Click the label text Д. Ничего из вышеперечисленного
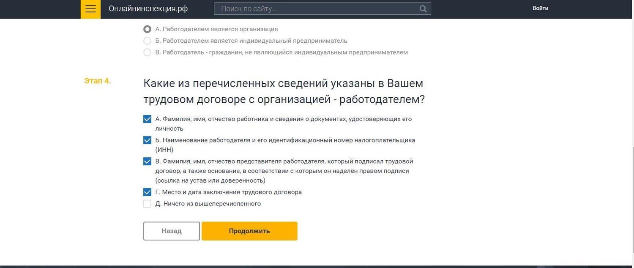The image size is (634, 268). (208, 204)
